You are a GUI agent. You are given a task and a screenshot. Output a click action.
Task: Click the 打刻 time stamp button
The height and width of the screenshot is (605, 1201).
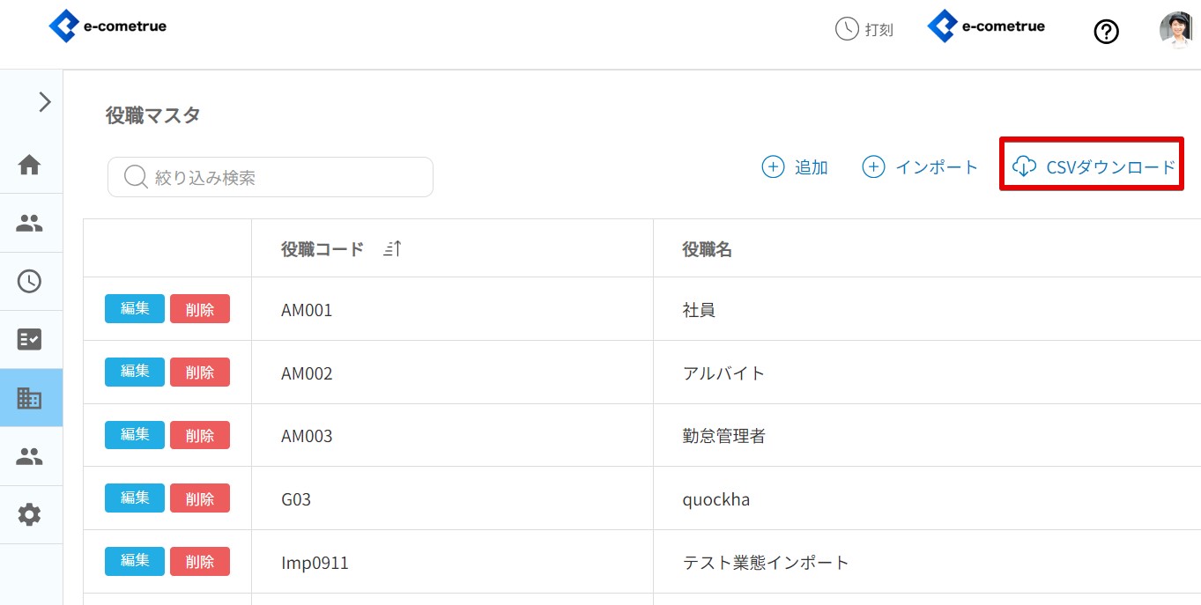[864, 29]
